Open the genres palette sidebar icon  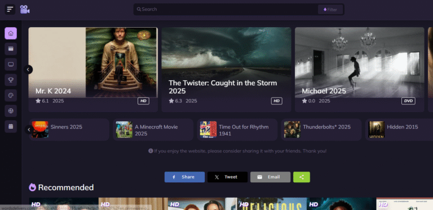tap(11, 95)
